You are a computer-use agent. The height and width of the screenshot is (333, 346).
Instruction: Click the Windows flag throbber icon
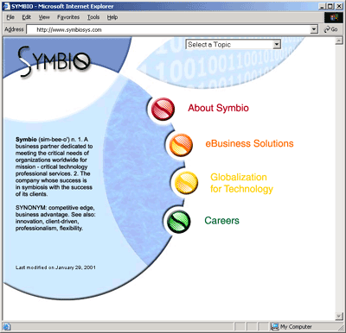click(x=334, y=17)
